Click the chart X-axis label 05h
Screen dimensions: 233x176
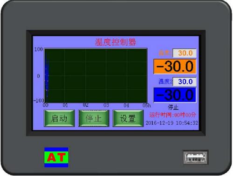coord(146,105)
